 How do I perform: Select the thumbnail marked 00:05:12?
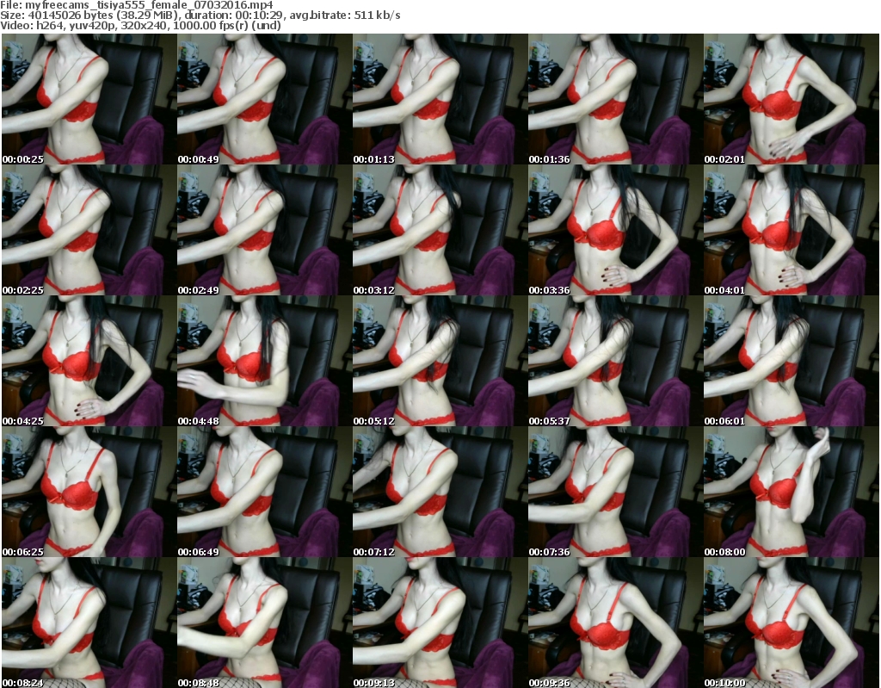click(440, 361)
